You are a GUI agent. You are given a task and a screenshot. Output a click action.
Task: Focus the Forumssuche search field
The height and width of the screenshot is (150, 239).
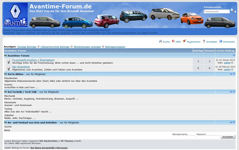click(217, 11)
